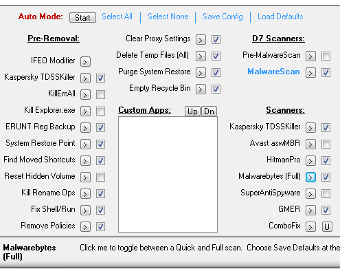Image resolution: width=340 pixels, height=269 pixels.
Task: Run HitmanPro arrow button
Action: click(310, 161)
